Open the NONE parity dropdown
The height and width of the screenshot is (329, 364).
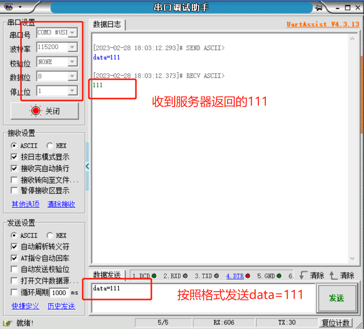coord(72,62)
